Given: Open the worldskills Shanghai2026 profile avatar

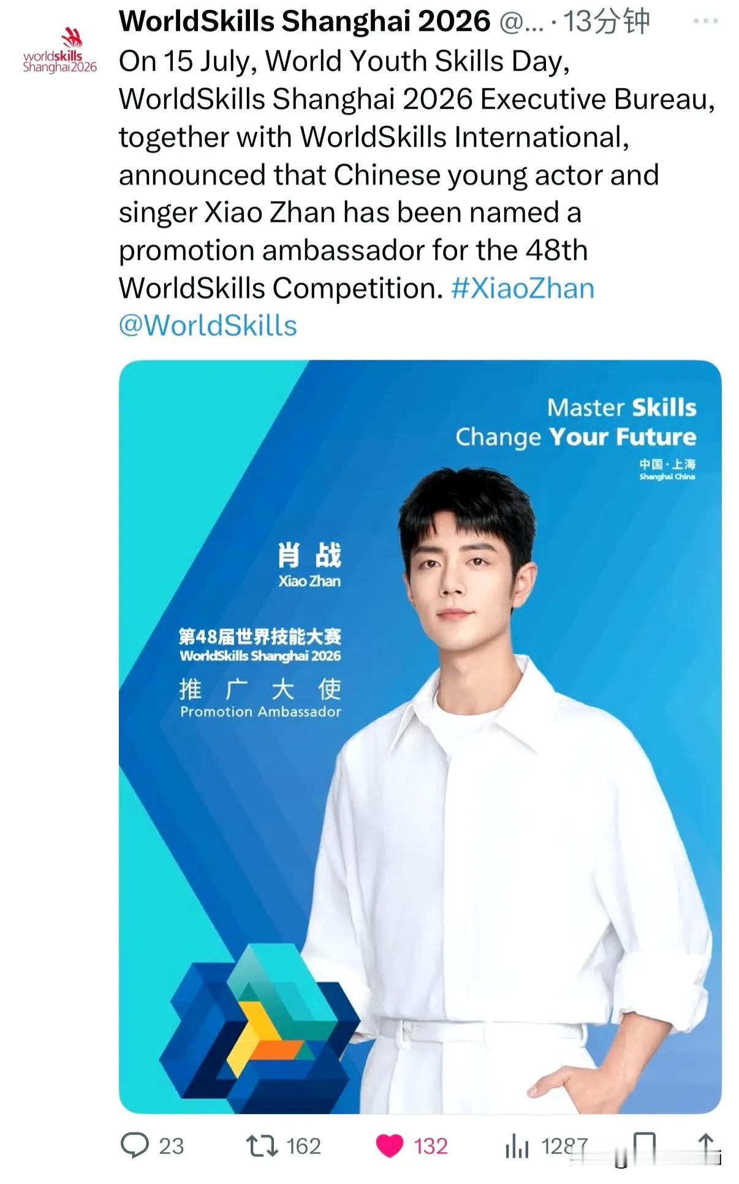Looking at the screenshot, I should (60, 50).
